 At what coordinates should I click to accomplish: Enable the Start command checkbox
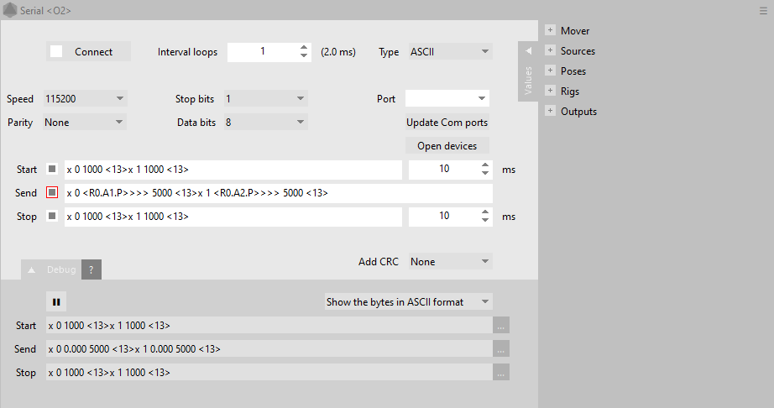tap(52, 170)
